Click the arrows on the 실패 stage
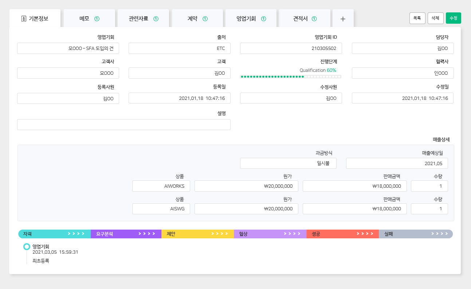The width and height of the screenshot is (471, 289). (x=439, y=234)
